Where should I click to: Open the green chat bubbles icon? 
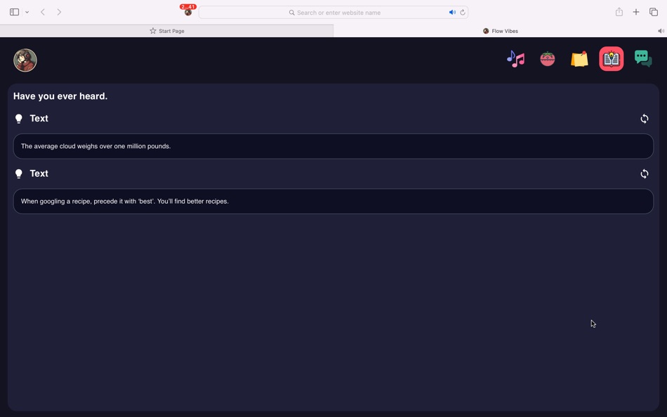643,59
